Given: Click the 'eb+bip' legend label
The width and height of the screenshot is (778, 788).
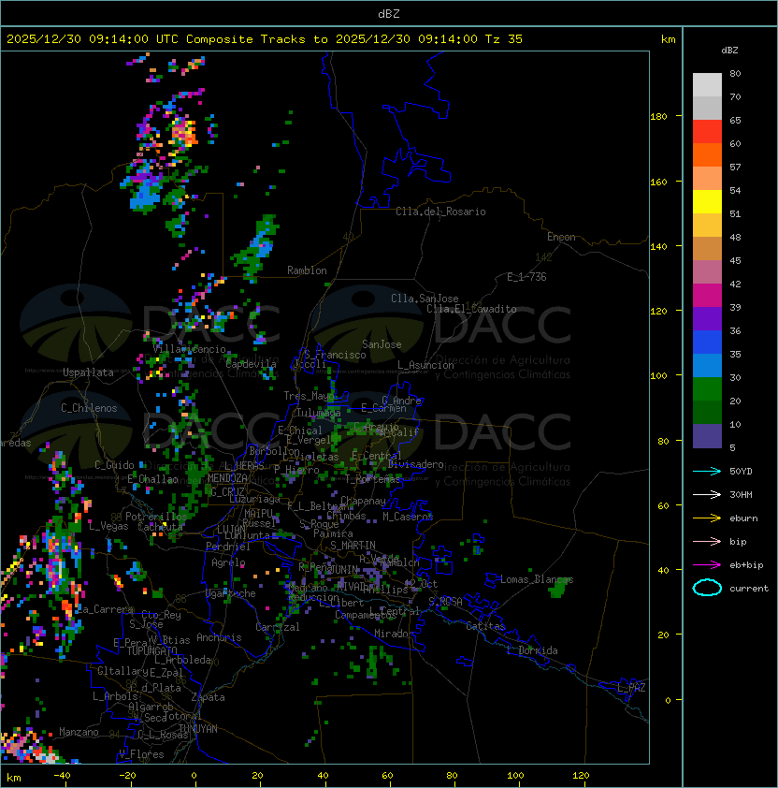Looking at the screenshot, I should (x=746, y=565).
